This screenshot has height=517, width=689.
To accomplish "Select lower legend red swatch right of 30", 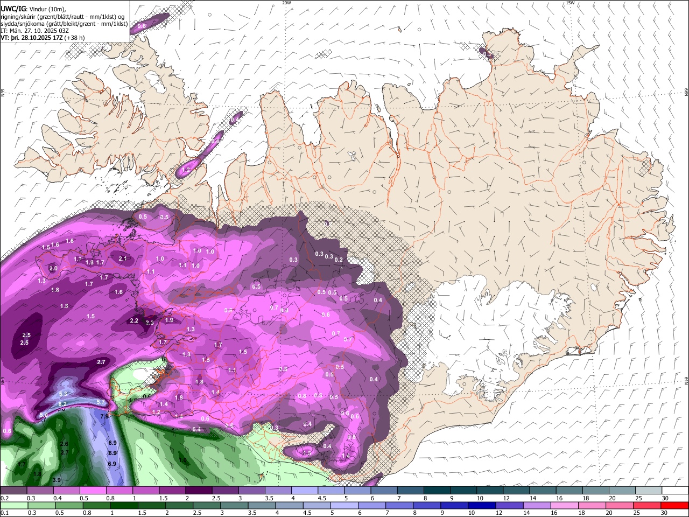I will [674, 505].
